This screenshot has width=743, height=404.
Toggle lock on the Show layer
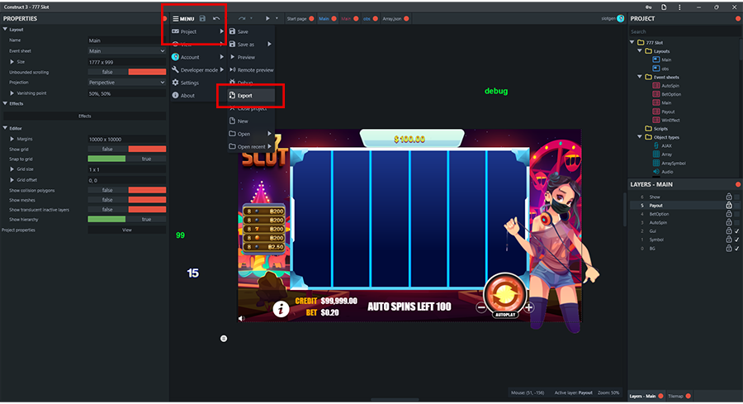(729, 197)
